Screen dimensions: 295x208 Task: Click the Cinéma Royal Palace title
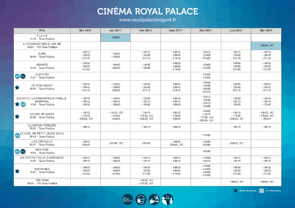(x=147, y=10)
